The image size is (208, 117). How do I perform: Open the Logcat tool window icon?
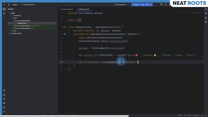click(4, 95)
